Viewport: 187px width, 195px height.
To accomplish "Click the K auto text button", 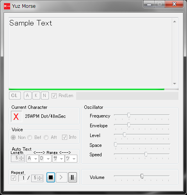I will 36,96.
